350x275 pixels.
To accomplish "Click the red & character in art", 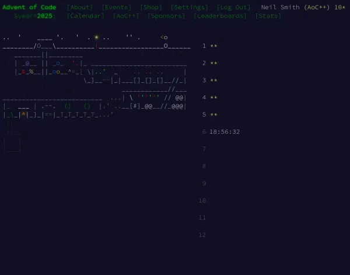I will pyautogui.click(x=23, y=72).
